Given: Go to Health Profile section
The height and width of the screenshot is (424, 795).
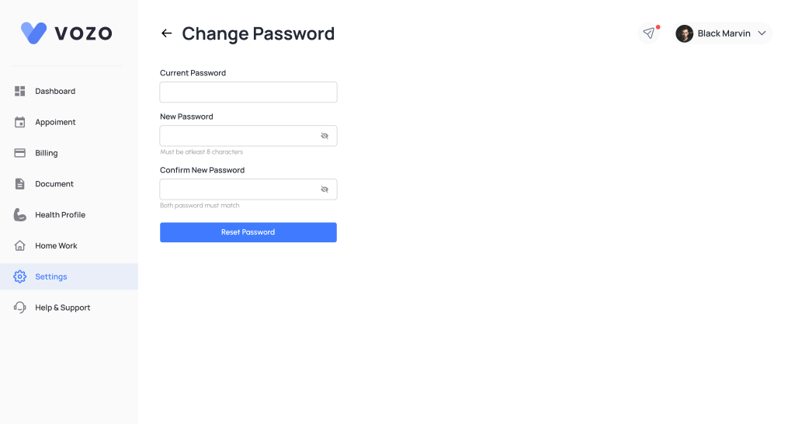Looking at the screenshot, I should tap(60, 214).
